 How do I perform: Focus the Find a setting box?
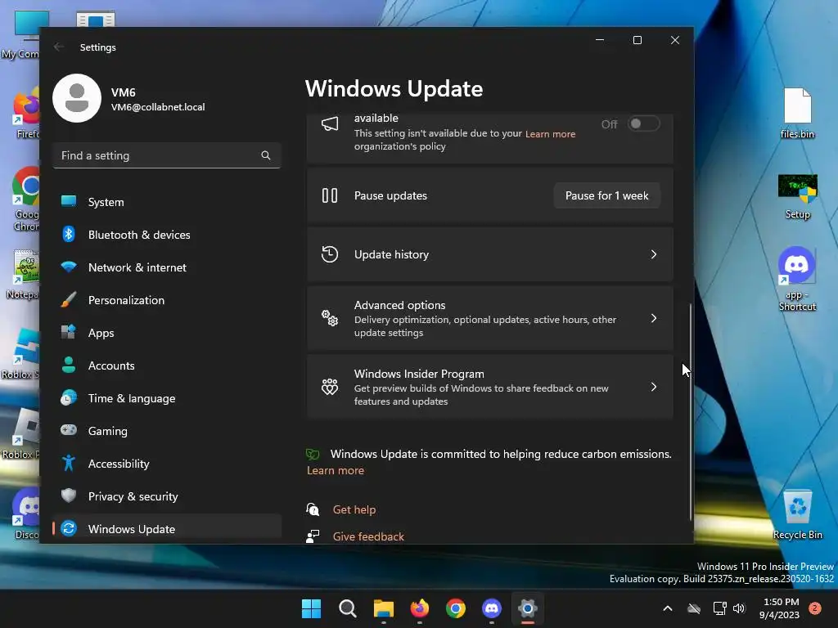coord(167,155)
